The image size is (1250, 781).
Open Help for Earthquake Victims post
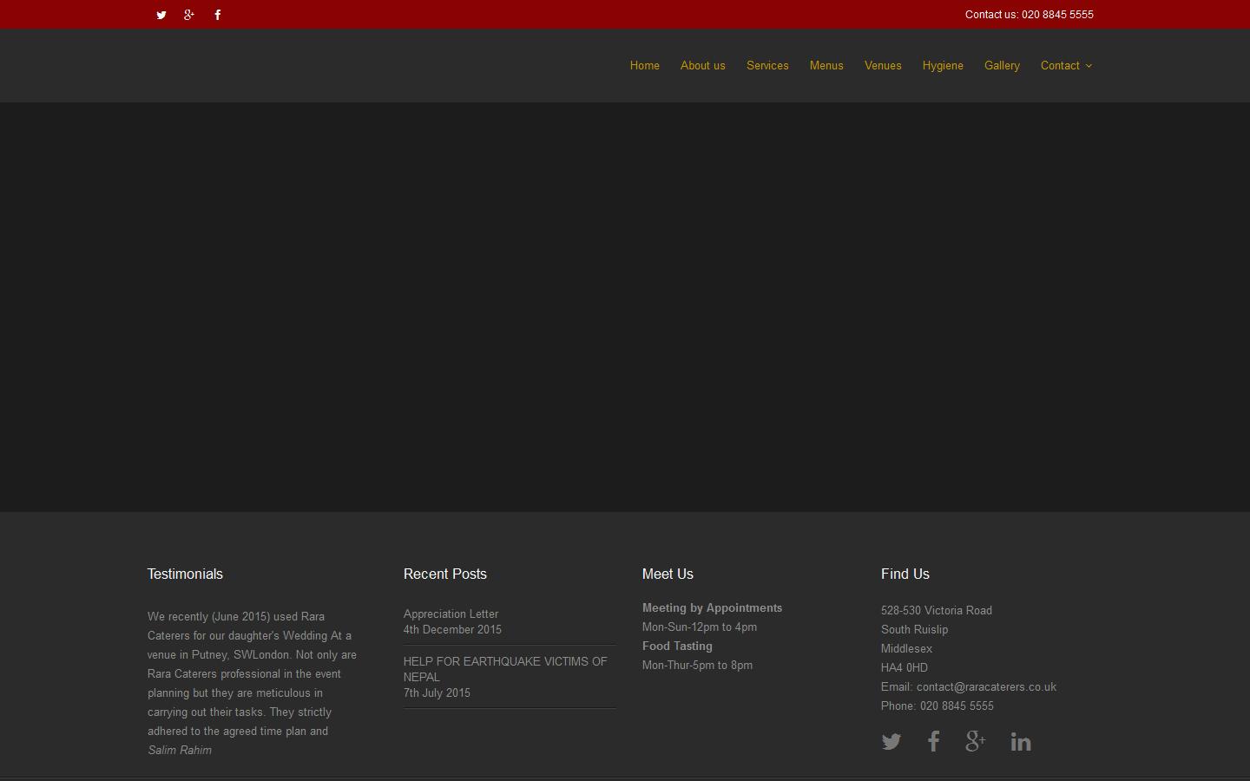tap(504, 669)
